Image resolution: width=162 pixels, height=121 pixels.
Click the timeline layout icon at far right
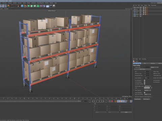(131, 101)
